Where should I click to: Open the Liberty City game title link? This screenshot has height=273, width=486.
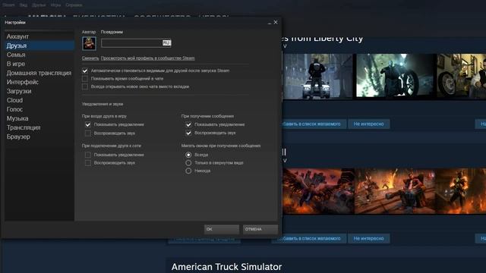(x=322, y=39)
